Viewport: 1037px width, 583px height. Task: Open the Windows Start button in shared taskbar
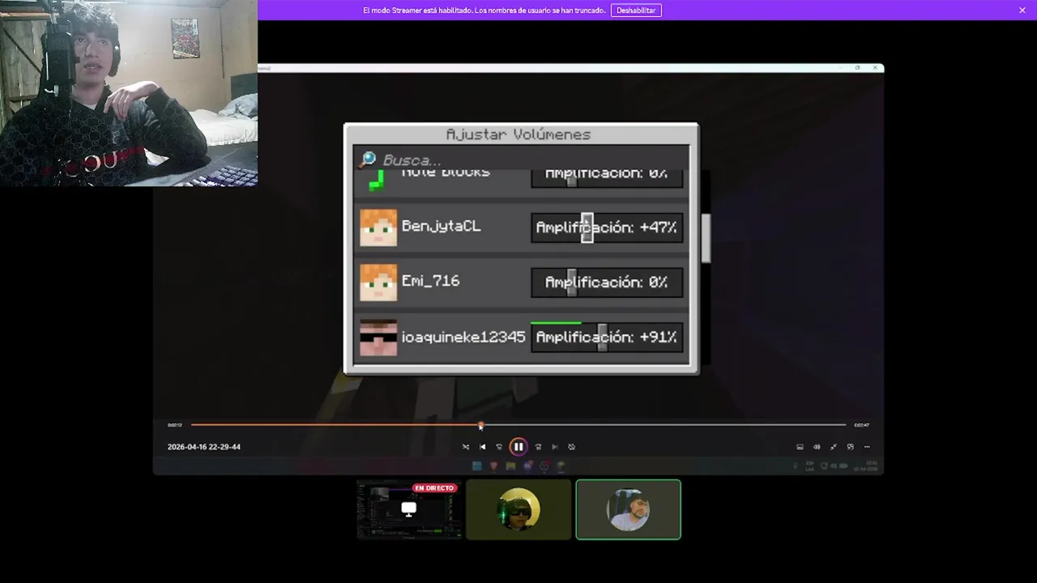pyautogui.click(x=477, y=466)
